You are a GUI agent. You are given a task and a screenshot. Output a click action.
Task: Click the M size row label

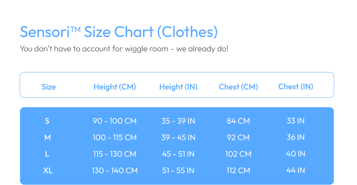pyautogui.click(x=47, y=137)
